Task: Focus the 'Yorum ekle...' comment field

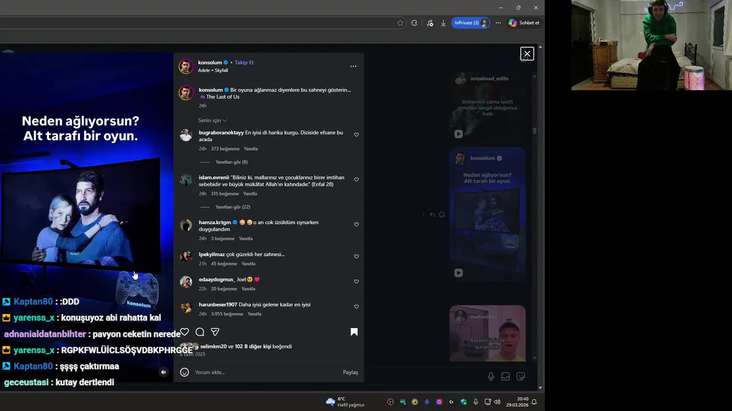Action: [266, 372]
